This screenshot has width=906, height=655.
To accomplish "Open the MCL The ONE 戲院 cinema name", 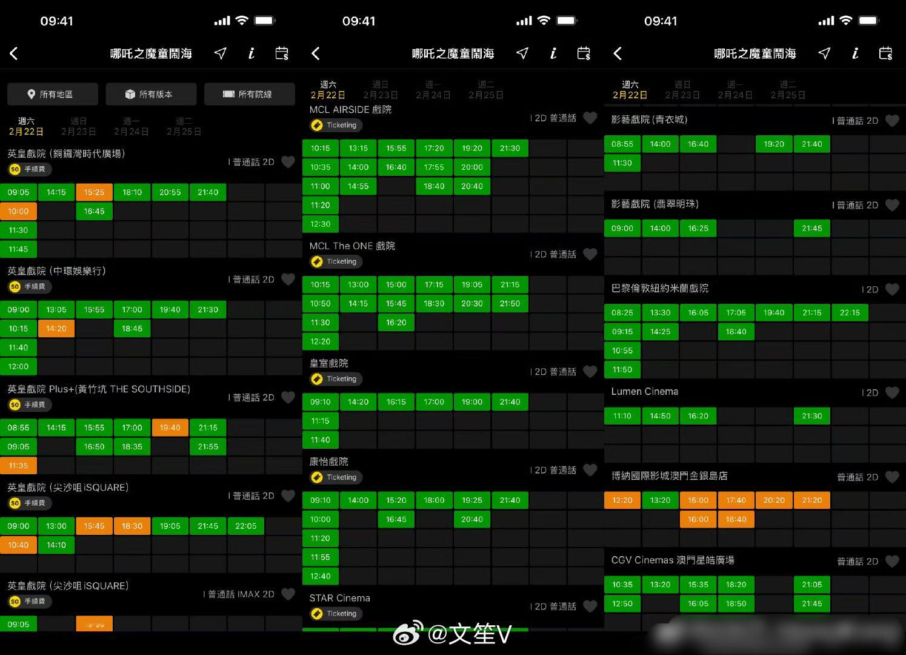I will (352, 246).
